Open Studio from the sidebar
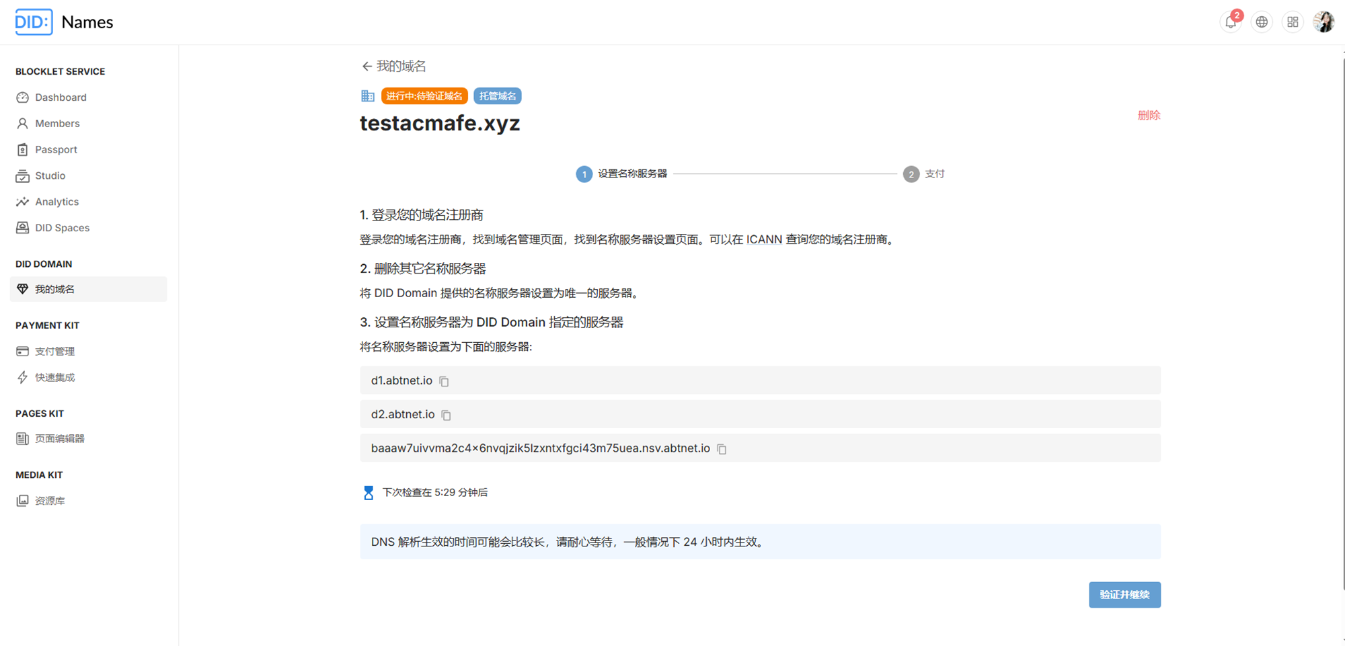 point(50,176)
